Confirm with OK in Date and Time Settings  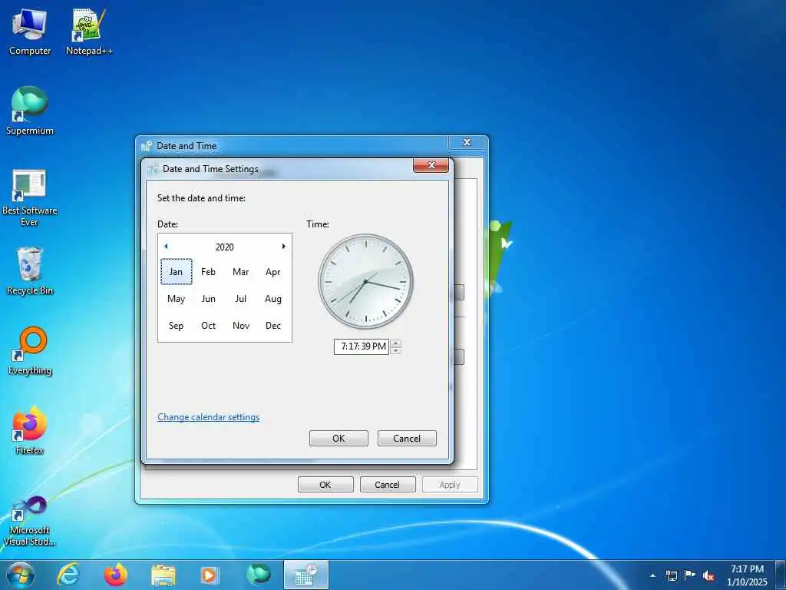click(x=339, y=439)
